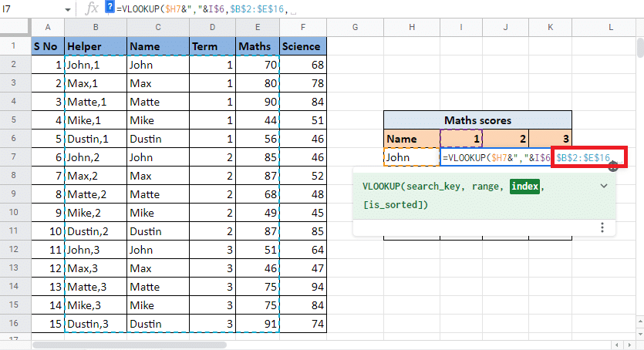Click the select-all corner of the grid
644x350 pixels.
coord(15,28)
